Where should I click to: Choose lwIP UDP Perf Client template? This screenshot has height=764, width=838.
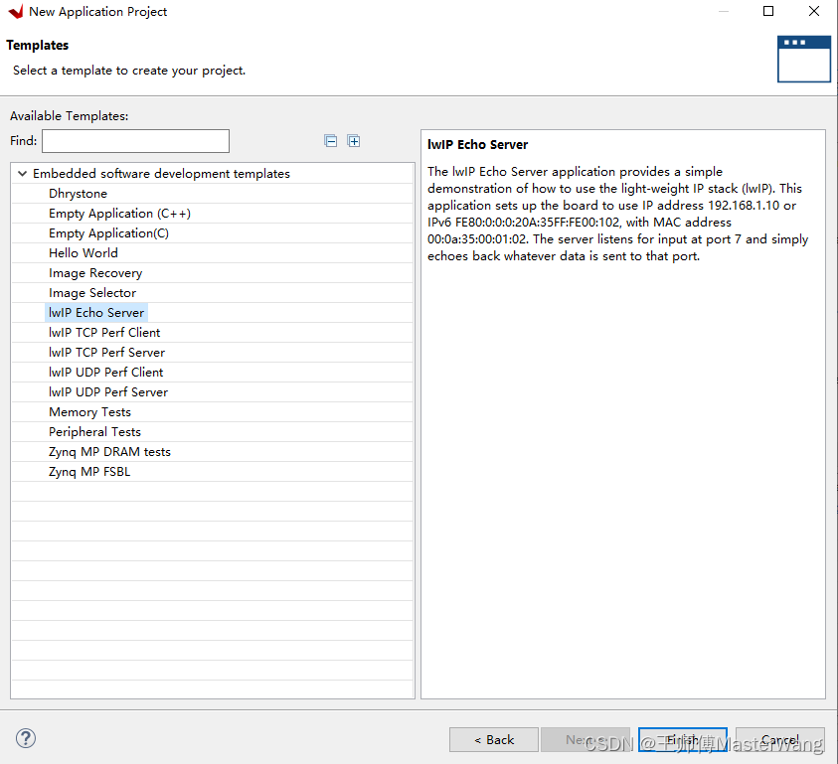tap(106, 373)
